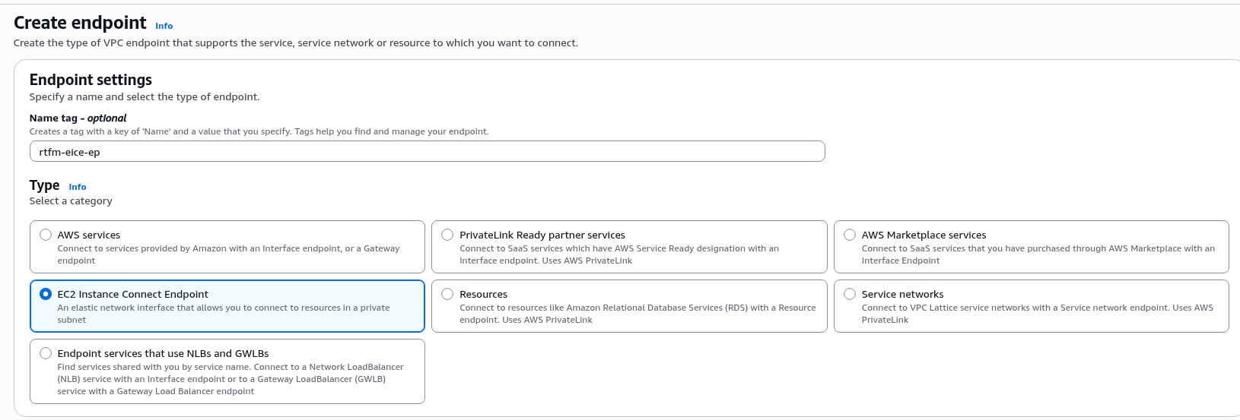1240x420 pixels.
Task: Open the Info link next to Type
Action: [x=78, y=187]
